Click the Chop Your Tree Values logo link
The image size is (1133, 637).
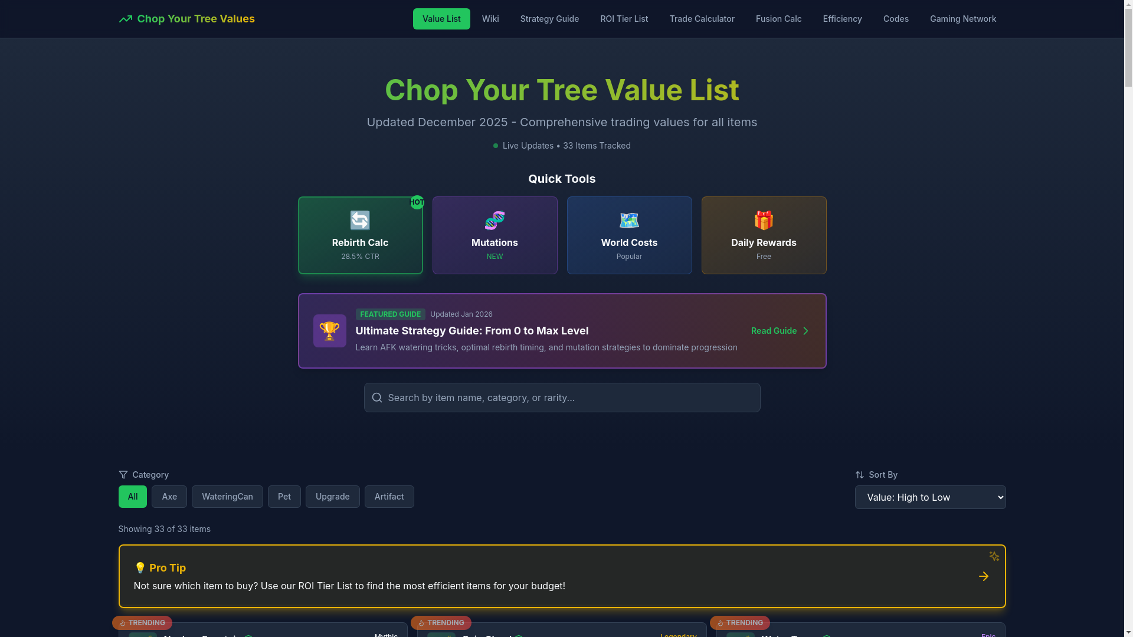(x=186, y=19)
